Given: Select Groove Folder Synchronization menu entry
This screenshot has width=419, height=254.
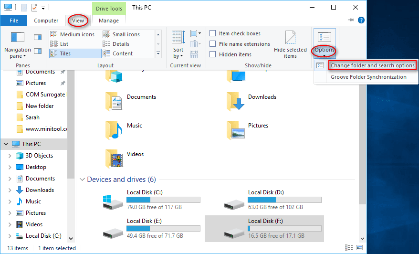Looking at the screenshot, I should [x=368, y=77].
